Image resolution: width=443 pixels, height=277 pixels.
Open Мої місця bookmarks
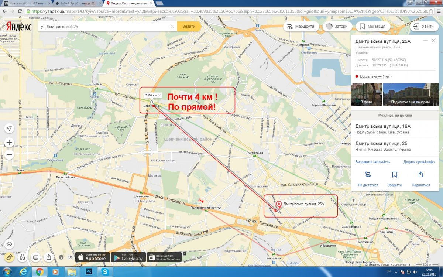click(372, 27)
